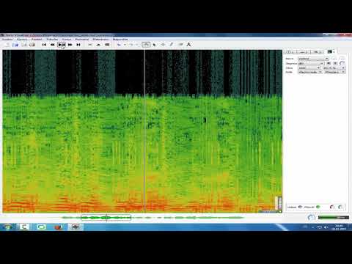The height and width of the screenshot is (264, 352).
Task: Select the arrow selection tool
Action: 155,45
